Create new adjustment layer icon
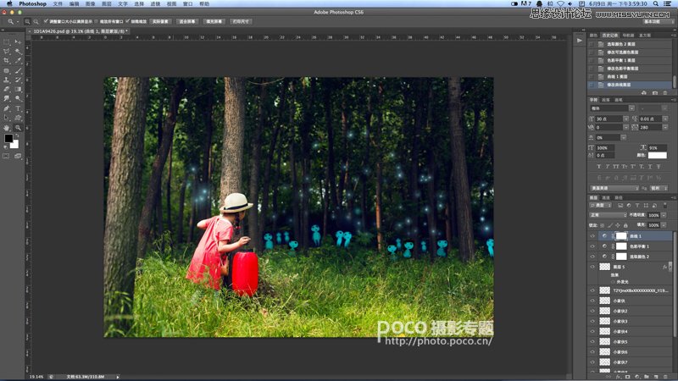The image size is (678, 381). pyautogui.click(x=637, y=377)
